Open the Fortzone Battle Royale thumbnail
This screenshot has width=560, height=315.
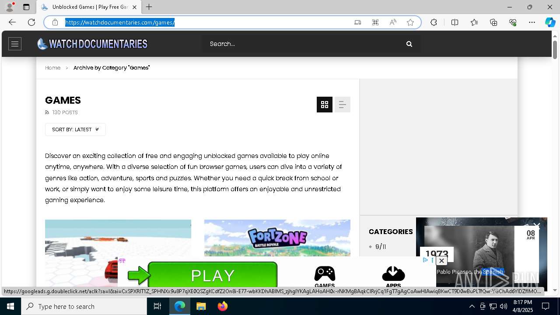coord(277,238)
